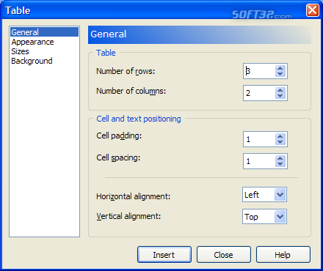
Task: Click the Insert button
Action: 164,255
